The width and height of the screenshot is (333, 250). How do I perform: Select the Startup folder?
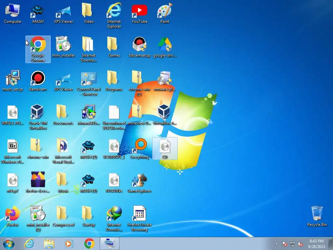point(88,216)
